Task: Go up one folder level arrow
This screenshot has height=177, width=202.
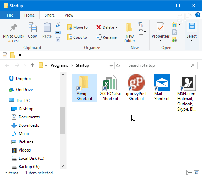Action: [32, 65]
